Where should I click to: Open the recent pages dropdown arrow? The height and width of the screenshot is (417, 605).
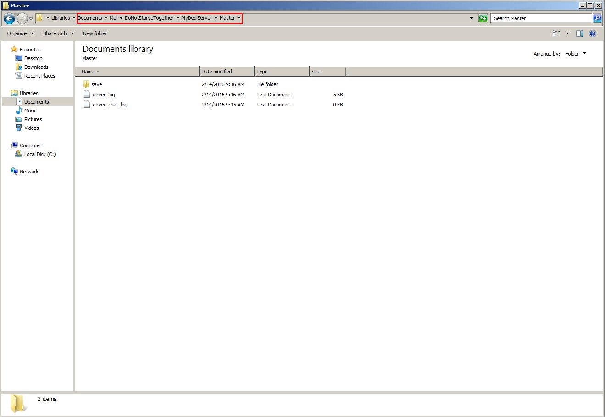(x=31, y=19)
